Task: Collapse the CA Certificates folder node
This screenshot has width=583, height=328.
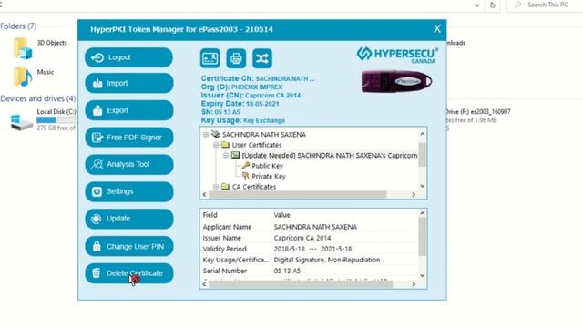Action: (216, 186)
